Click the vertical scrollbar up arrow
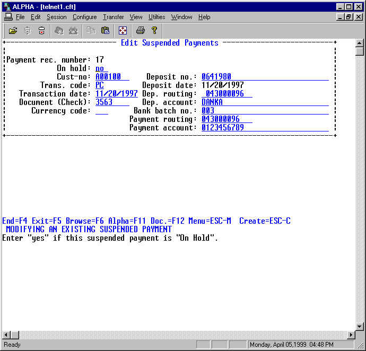 coord(360,43)
